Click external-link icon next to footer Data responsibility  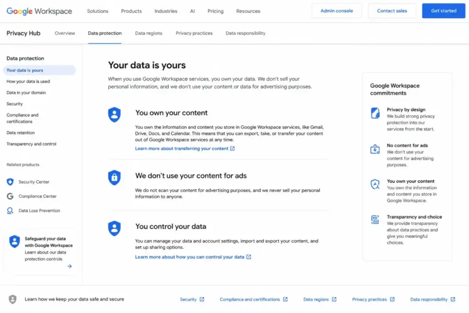pos(453,299)
